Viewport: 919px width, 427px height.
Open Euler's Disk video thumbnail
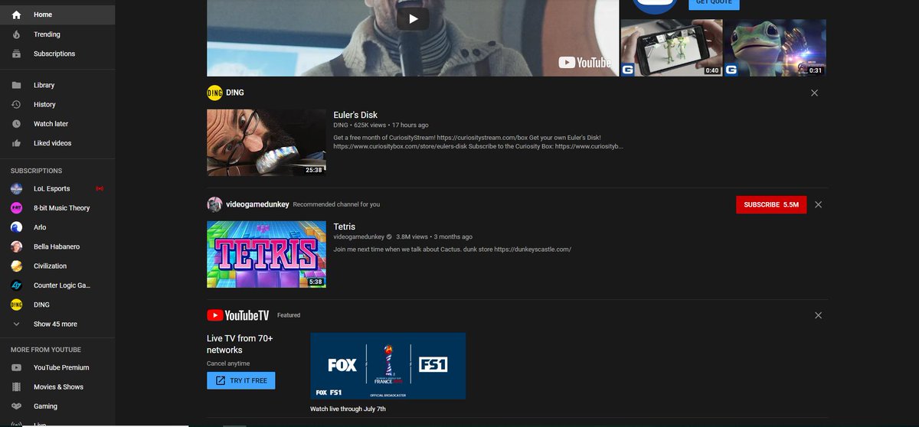pyautogui.click(x=267, y=142)
